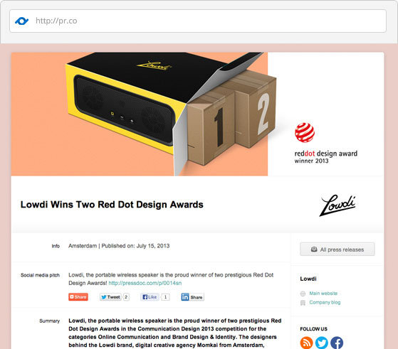
Task: Click the red Share button
Action: [x=78, y=297]
